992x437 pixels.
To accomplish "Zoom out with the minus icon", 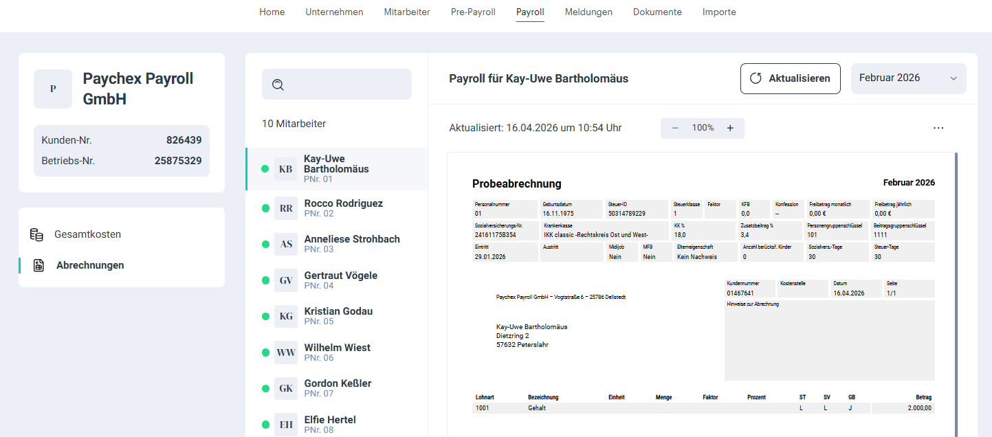I will (675, 128).
